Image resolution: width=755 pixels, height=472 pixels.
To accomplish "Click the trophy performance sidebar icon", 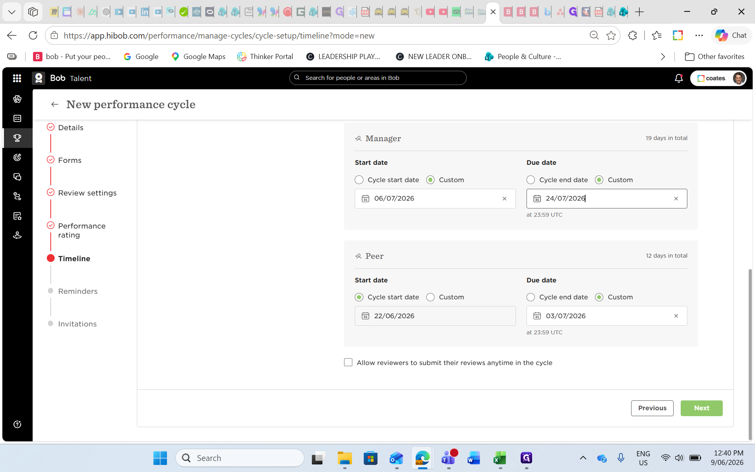I will click(x=17, y=138).
